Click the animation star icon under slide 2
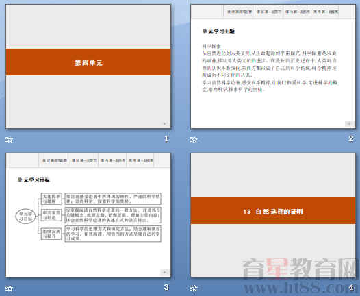360x296 pixels. pos(194,139)
